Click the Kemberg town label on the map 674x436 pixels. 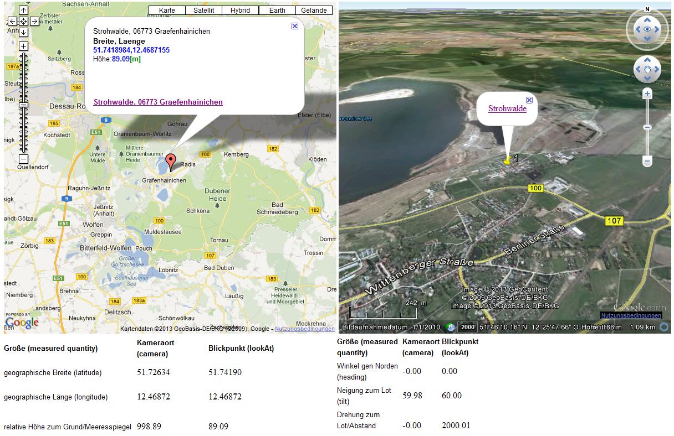pyautogui.click(x=236, y=154)
